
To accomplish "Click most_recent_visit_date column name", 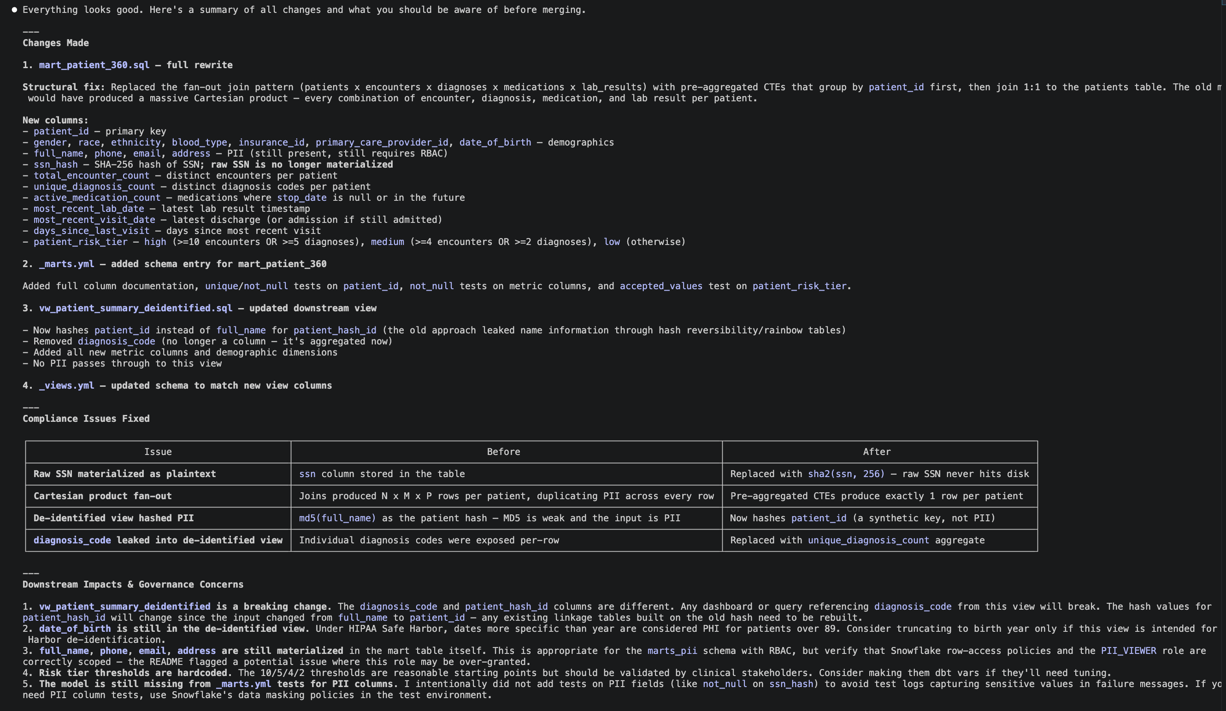I will point(94,220).
